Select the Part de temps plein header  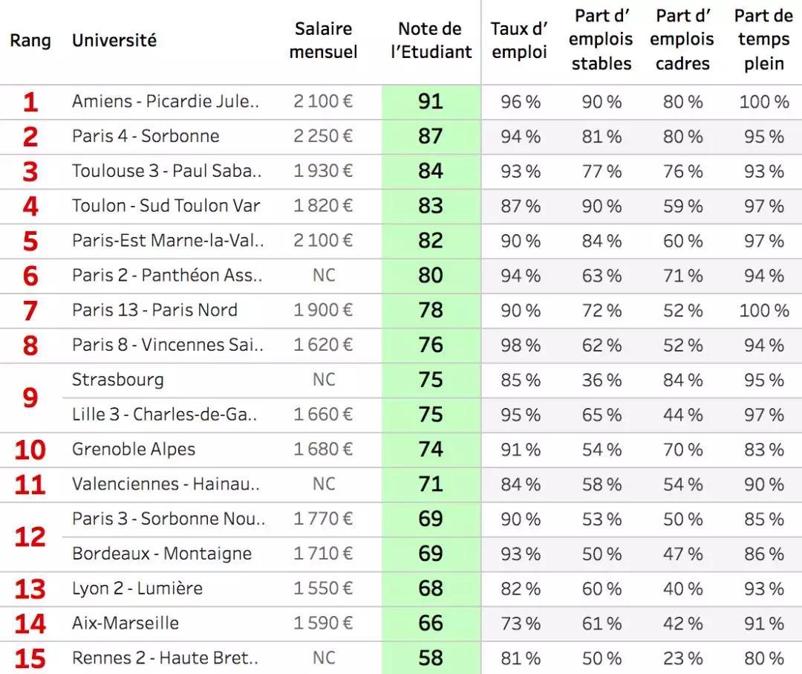[x=763, y=40]
